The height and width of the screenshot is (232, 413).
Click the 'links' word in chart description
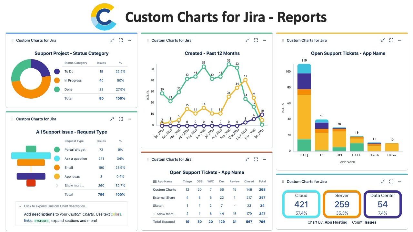(28, 221)
